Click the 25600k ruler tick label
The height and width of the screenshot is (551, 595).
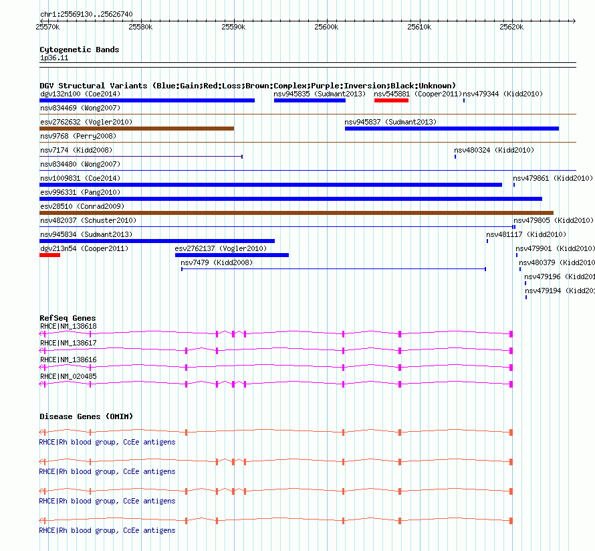click(326, 27)
